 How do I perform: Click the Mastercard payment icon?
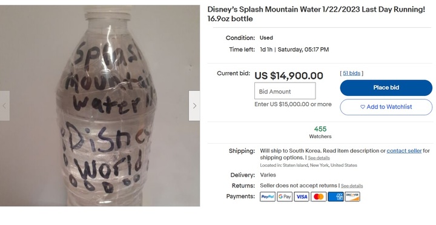point(319,196)
